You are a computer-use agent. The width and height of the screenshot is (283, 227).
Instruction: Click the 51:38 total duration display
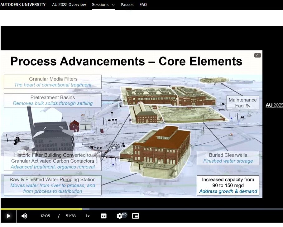[71, 216]
